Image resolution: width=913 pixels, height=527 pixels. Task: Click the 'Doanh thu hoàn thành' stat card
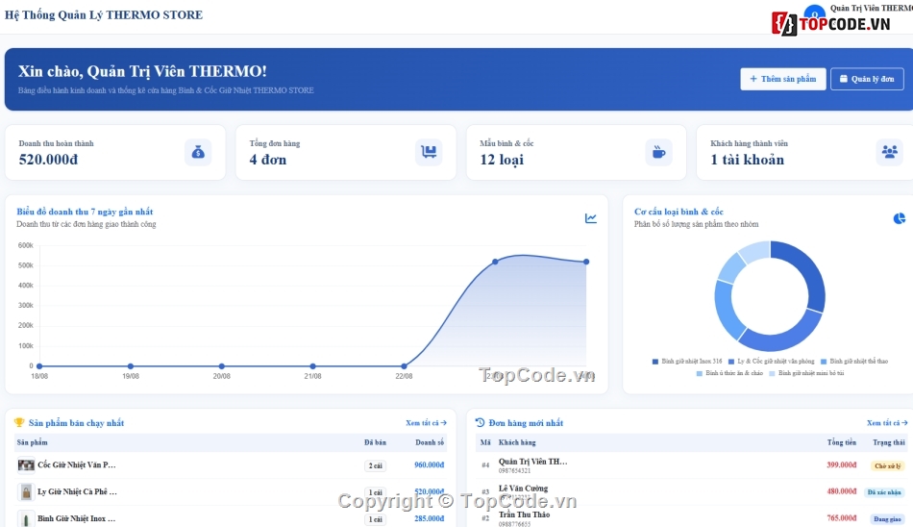pyautogui.click(x=115, y=152)
